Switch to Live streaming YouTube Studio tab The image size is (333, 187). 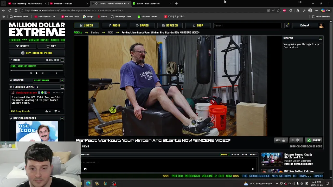(27, 3)
